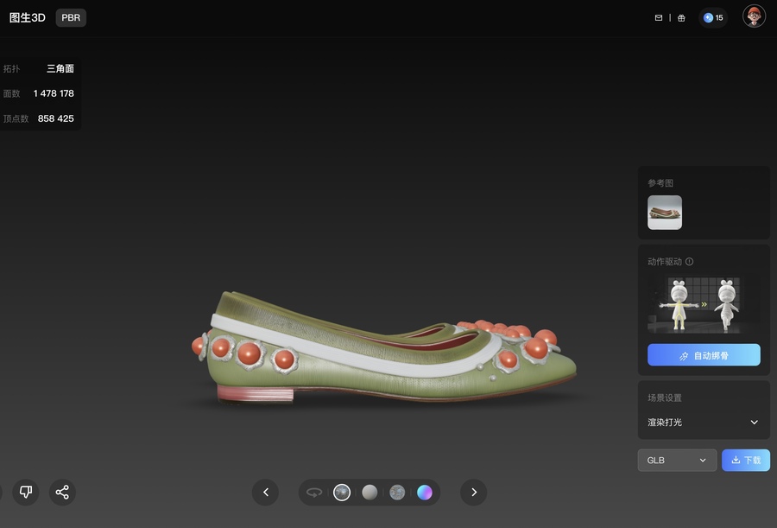Select gradient normal-map view sphere

(425, 493)
